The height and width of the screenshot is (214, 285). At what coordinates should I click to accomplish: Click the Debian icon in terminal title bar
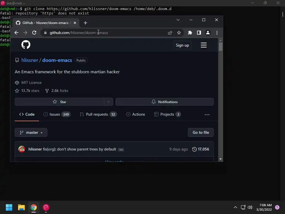3,3
